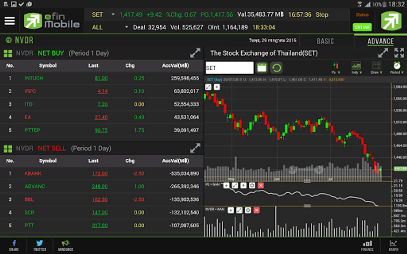Select the line draw tool in the PE panel
Screen dimensions: 407x254
pos(235,185)
